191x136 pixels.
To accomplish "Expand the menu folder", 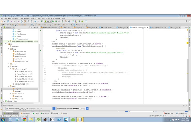I will [x=8, y=64].
